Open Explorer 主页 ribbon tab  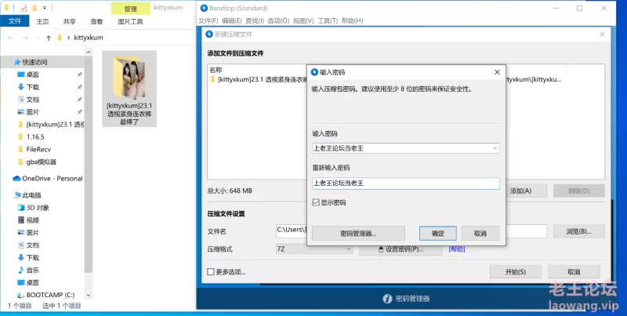(x=42, y=22)
